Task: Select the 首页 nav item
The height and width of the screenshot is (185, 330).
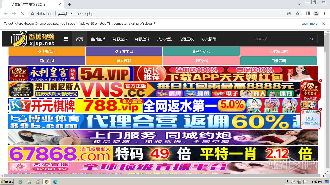Action: tap(79, 39)
